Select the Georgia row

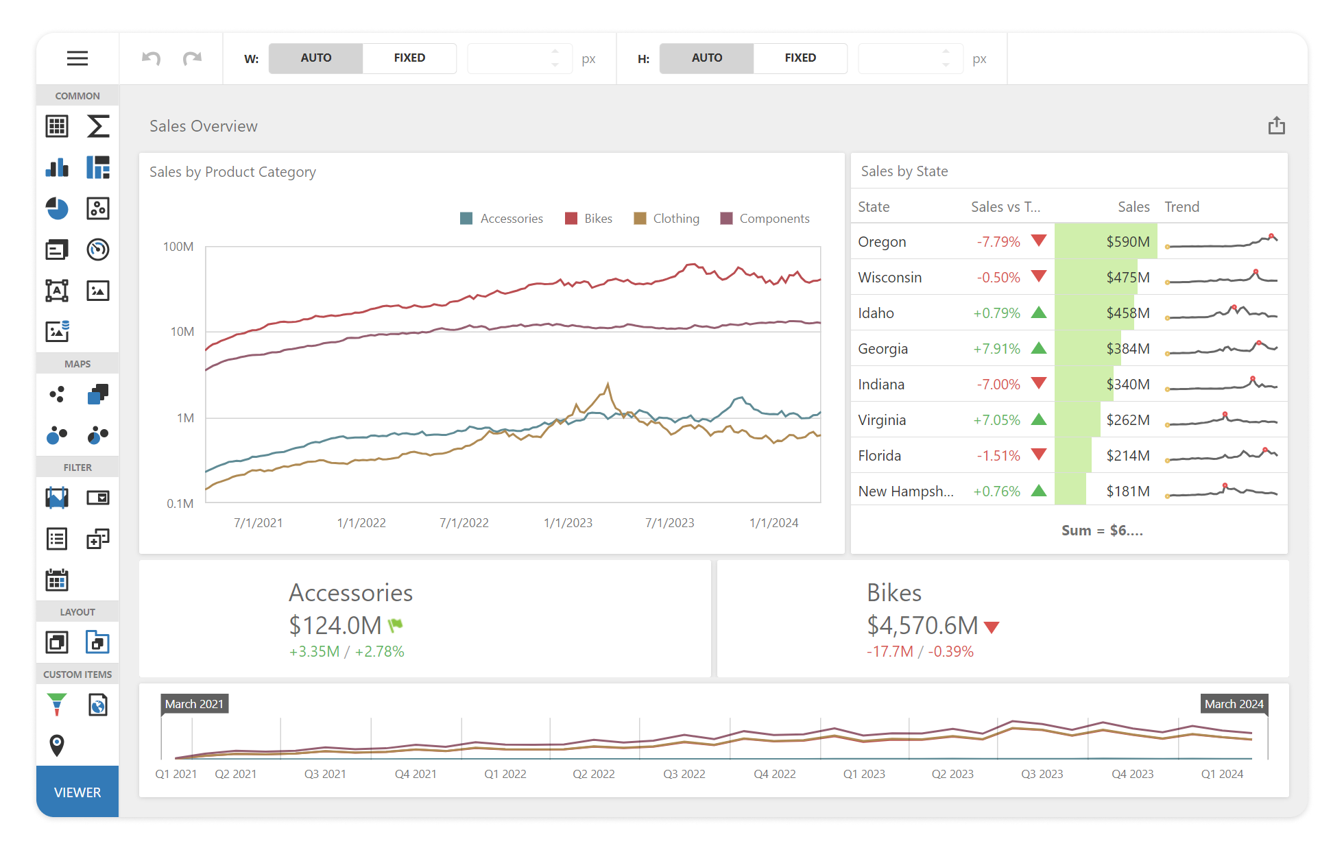1069,348
